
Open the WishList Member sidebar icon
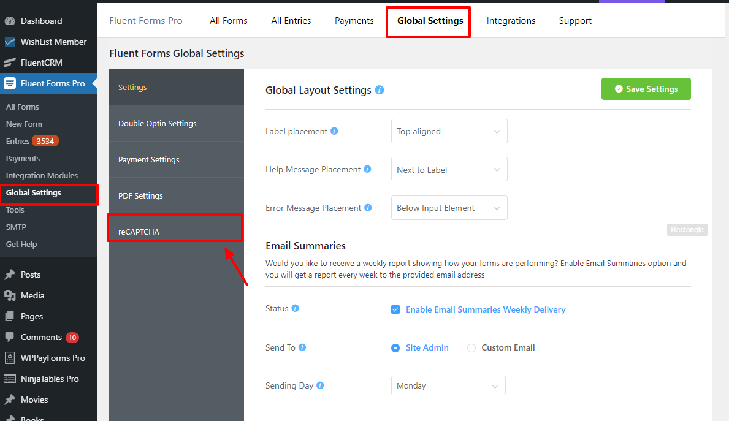tap(11, 41)
